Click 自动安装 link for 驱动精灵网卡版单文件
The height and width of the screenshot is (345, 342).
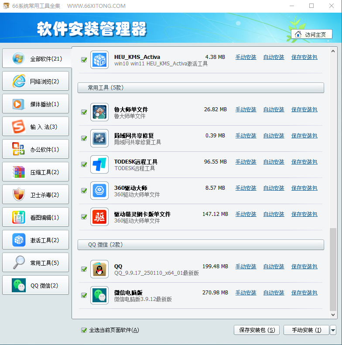(x=274, y=214)
